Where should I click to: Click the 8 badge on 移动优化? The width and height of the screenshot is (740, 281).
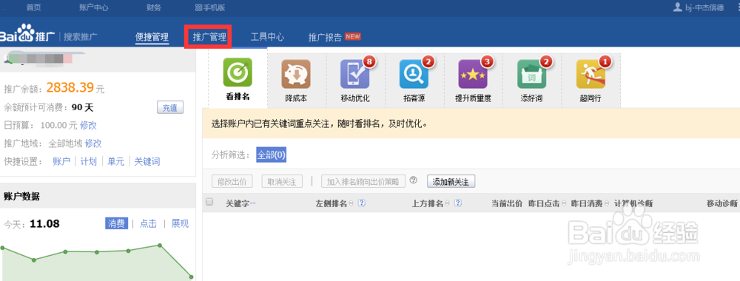coord(369,62)
